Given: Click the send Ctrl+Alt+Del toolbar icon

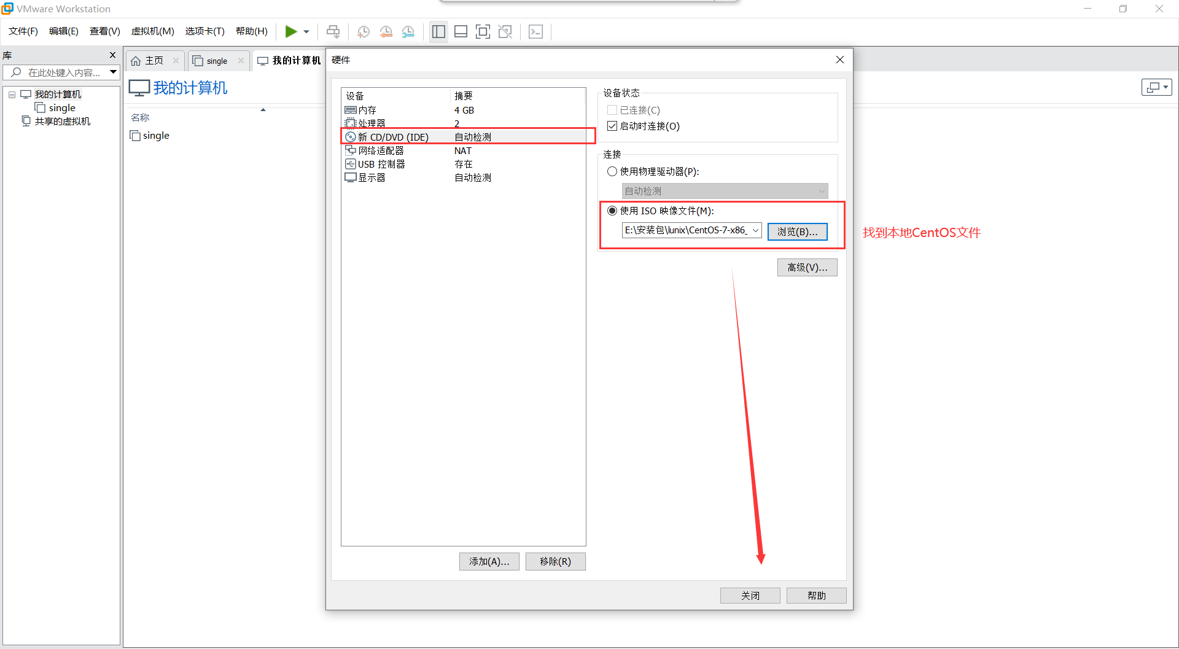Looking at the screenshot, I should [x=333, y=31].
